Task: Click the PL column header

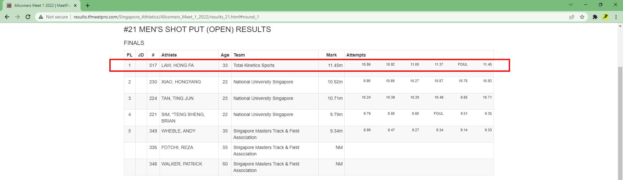Action: pos(129,55)
